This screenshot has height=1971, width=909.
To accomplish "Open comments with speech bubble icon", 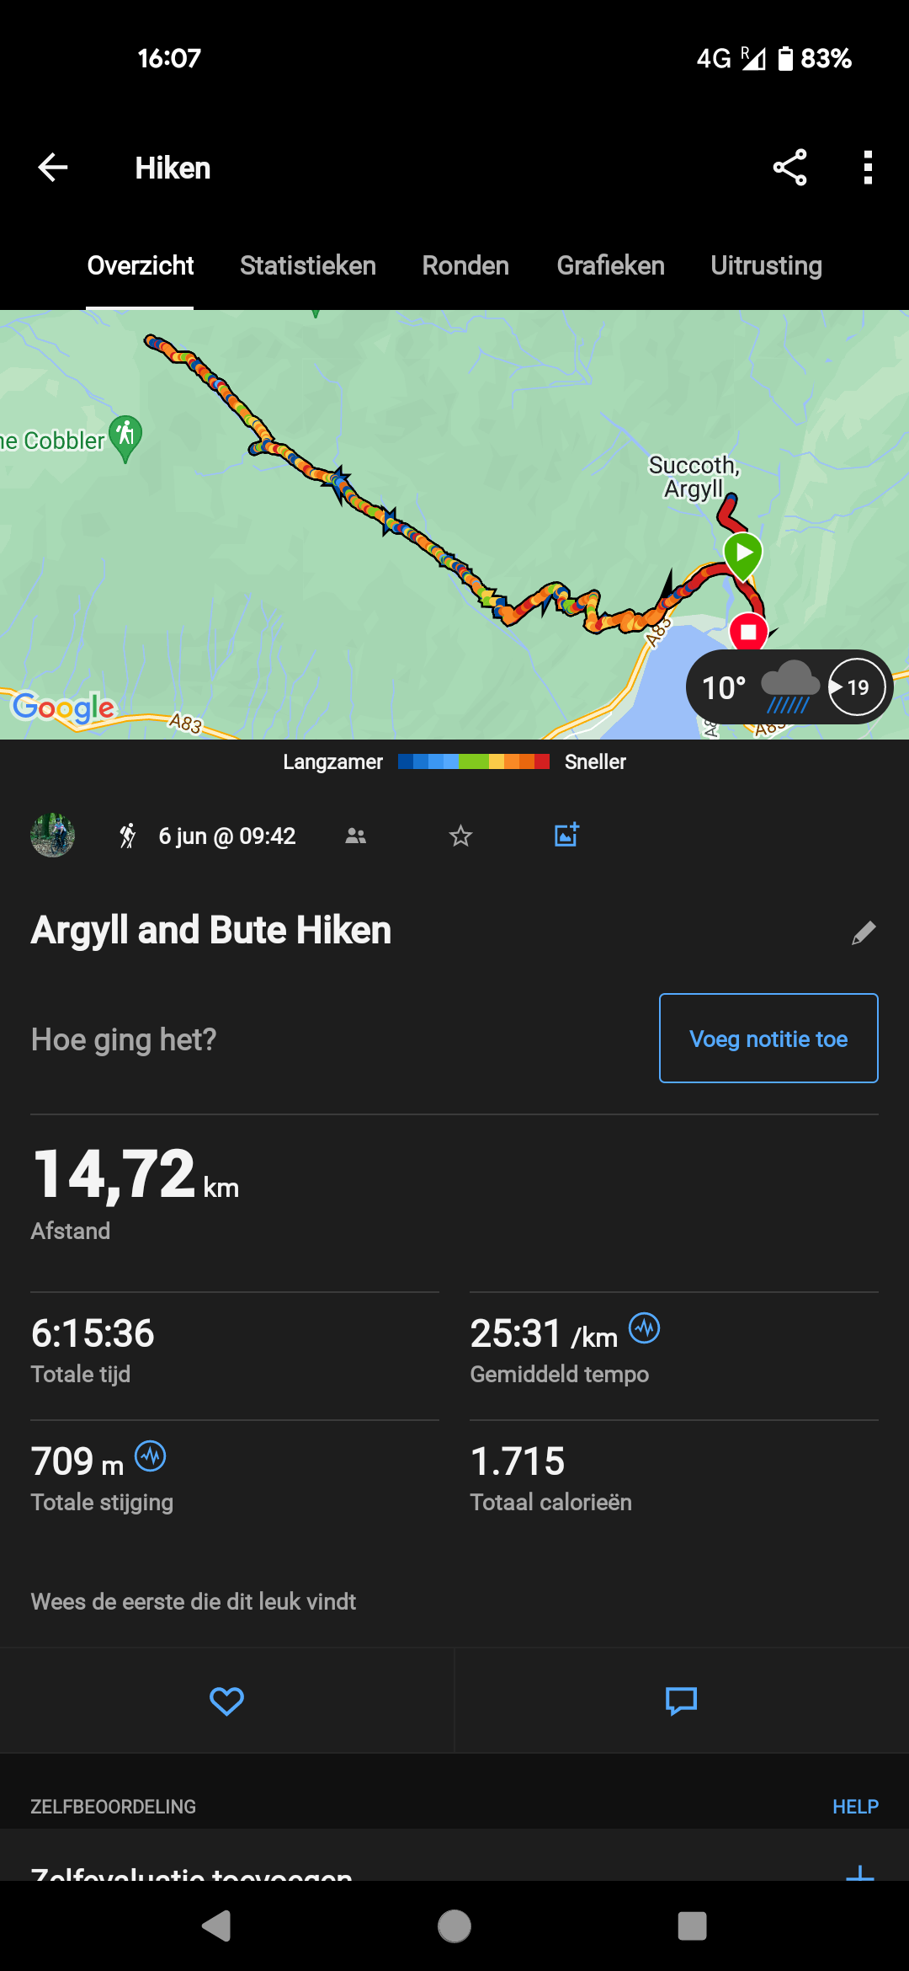I will point(681,1701).
